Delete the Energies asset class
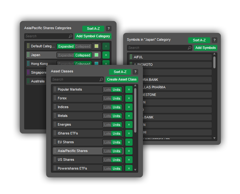Screen dimensions: 240x194 tap(129, 125)
